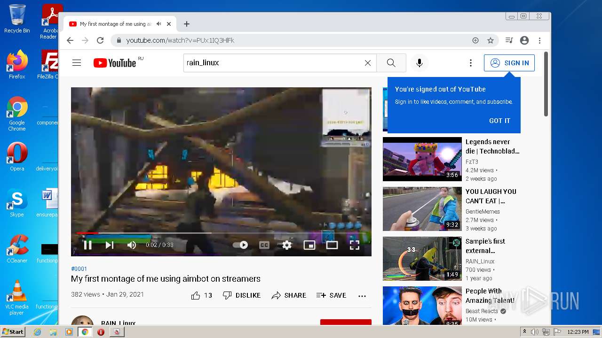602x338 pixels.
Task: Mute the video player volume
Action: pyautogui.click(x=132, y=245)
